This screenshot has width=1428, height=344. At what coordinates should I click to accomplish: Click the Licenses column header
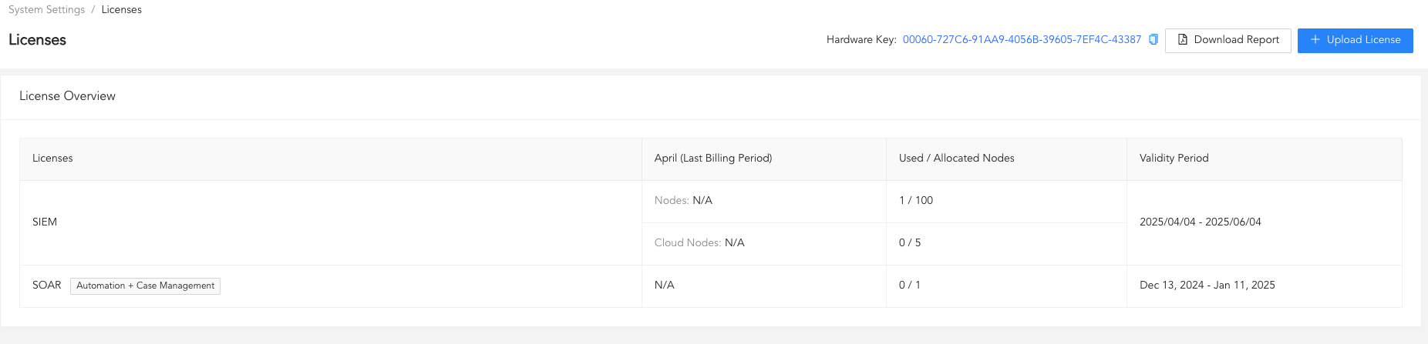click(52, 159)
